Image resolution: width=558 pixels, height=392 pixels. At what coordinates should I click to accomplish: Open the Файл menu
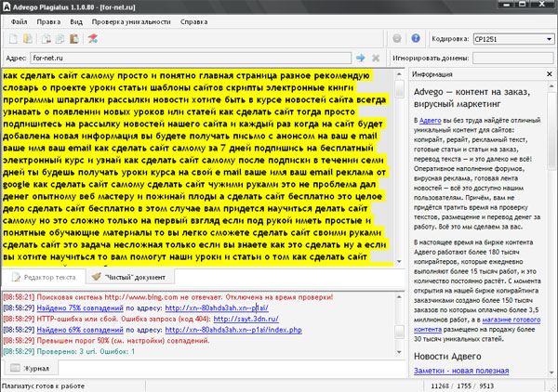pos(19,22)
